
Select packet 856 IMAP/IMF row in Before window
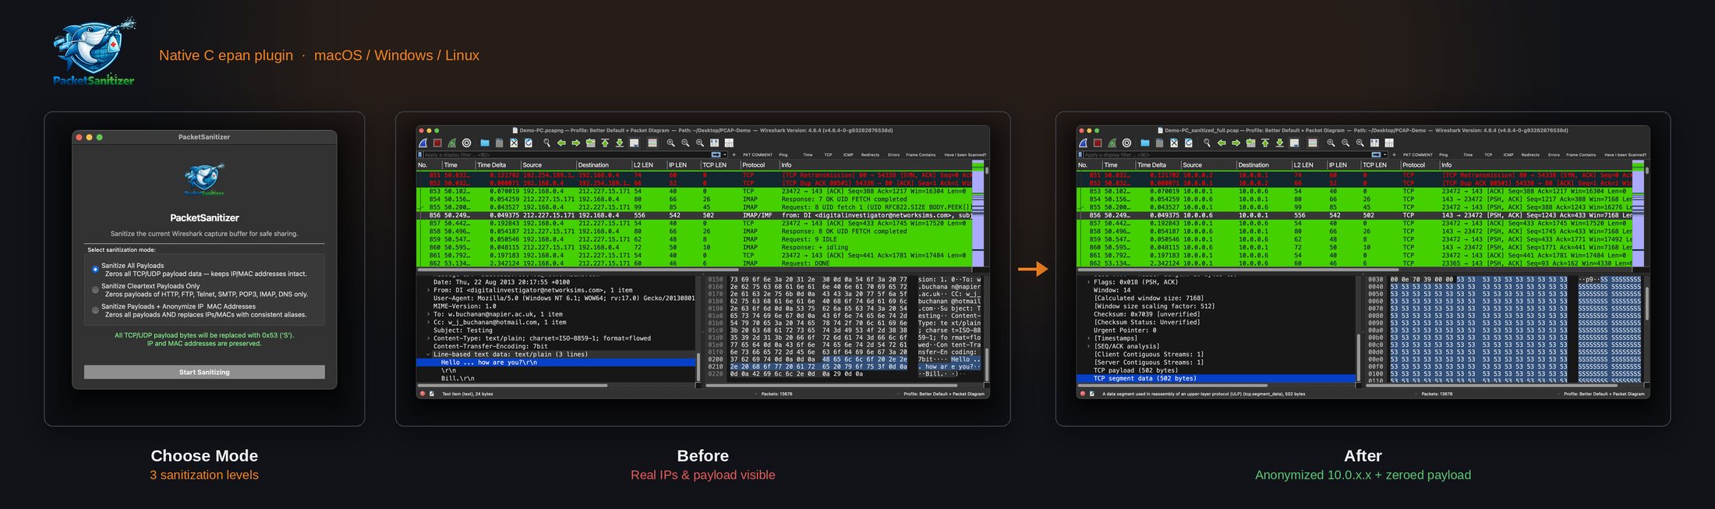(x=694, y=215)
